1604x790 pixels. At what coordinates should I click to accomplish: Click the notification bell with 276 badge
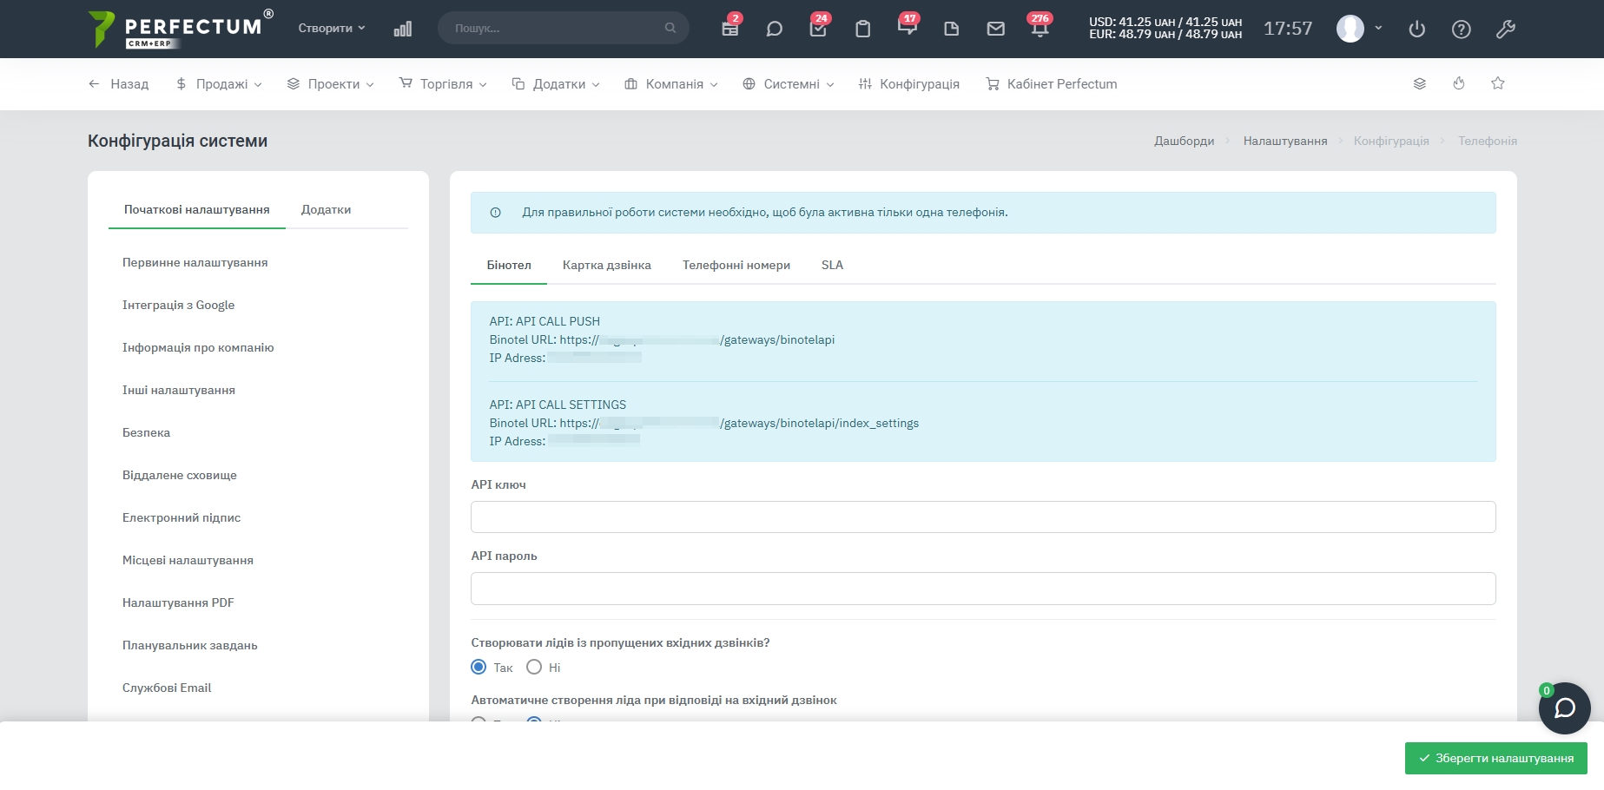[x=1040, y=29]
